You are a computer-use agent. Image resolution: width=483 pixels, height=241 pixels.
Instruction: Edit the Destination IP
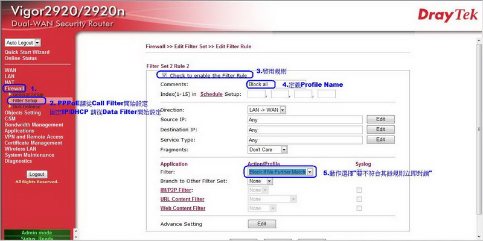(380, 130)
